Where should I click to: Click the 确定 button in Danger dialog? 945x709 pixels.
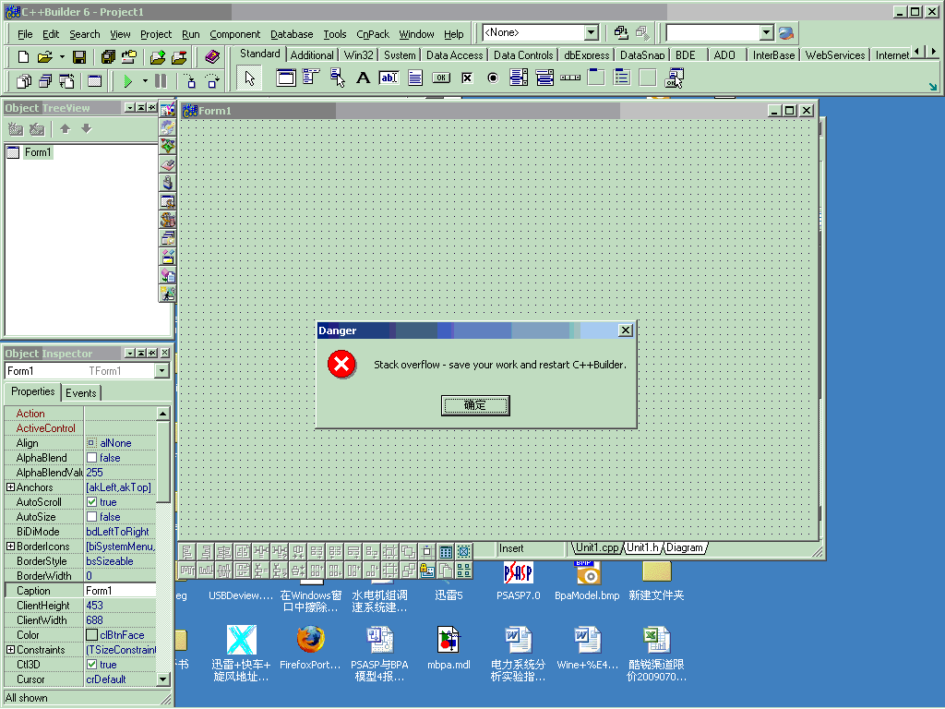click(475, 405)
